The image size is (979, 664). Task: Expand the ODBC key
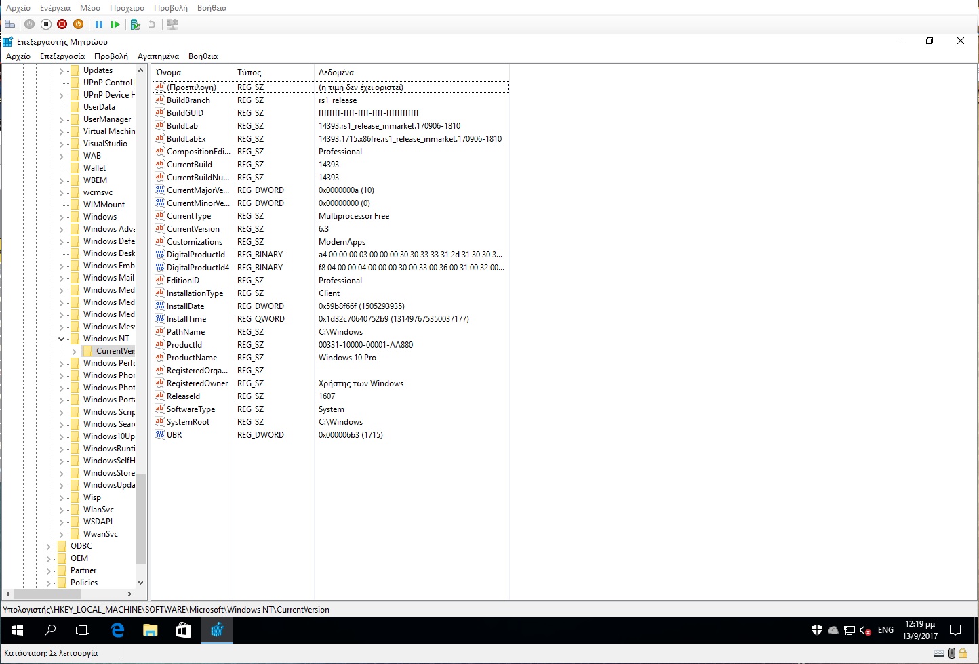click(49, 546)
